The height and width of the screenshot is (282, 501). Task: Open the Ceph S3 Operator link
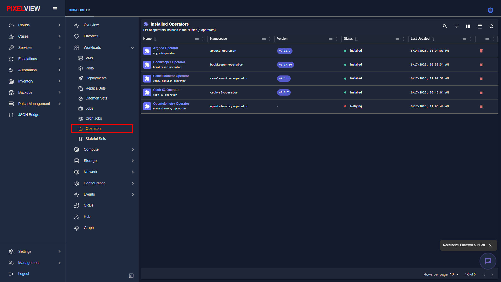(x=166, y=90)
